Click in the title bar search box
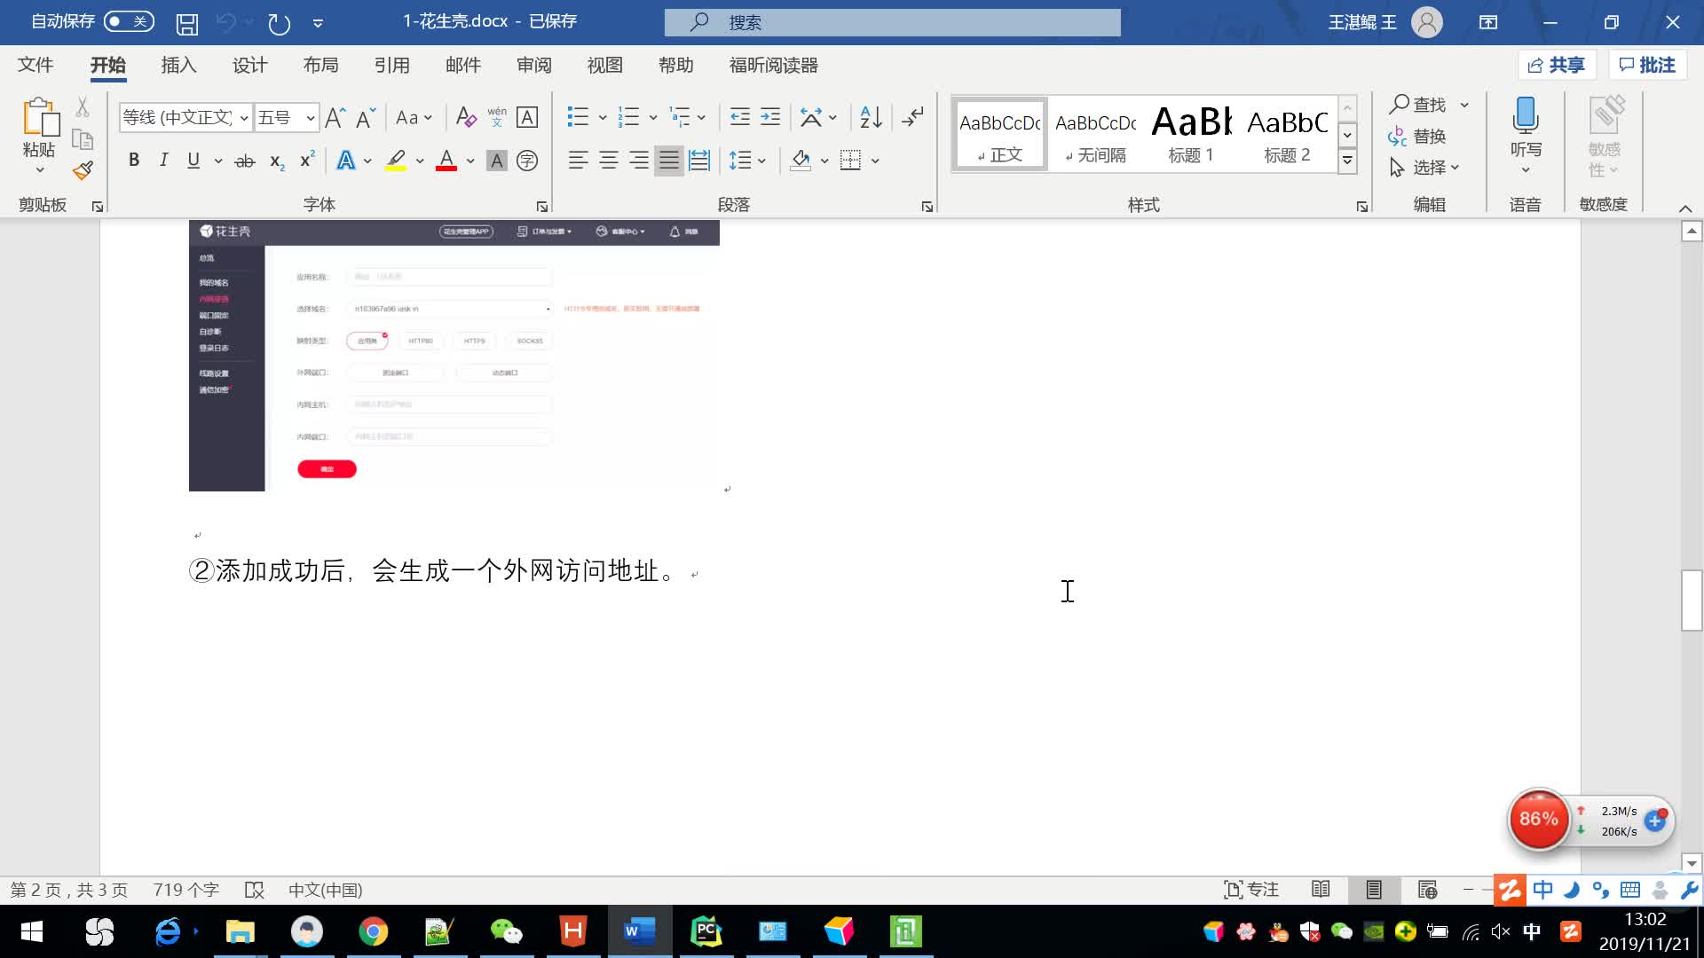The image size is (1704, 958). 892,22
